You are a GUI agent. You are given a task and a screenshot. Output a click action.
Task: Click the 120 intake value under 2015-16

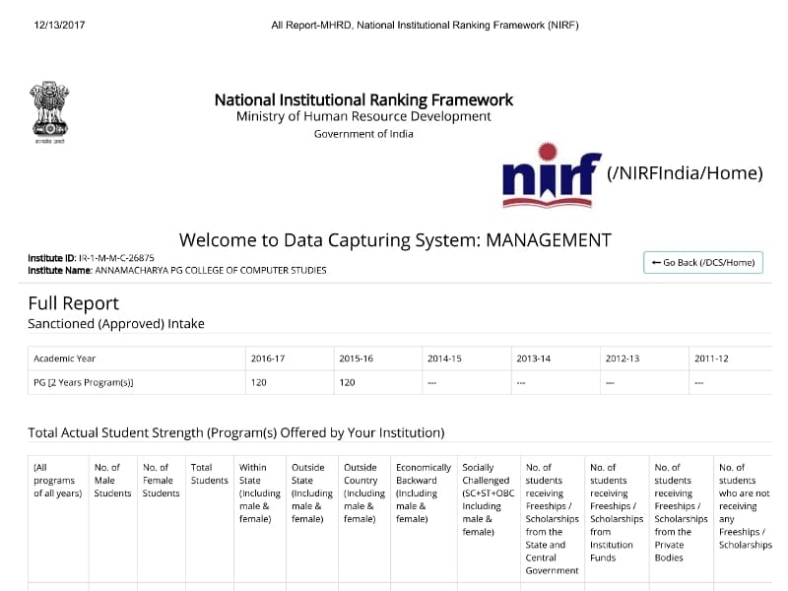[x=347, y=382]
